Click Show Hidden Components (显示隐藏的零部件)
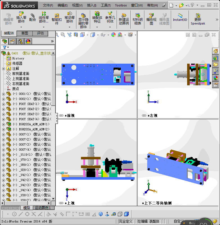The width and height of the screenshot is (220, 225). click(83, 21)
